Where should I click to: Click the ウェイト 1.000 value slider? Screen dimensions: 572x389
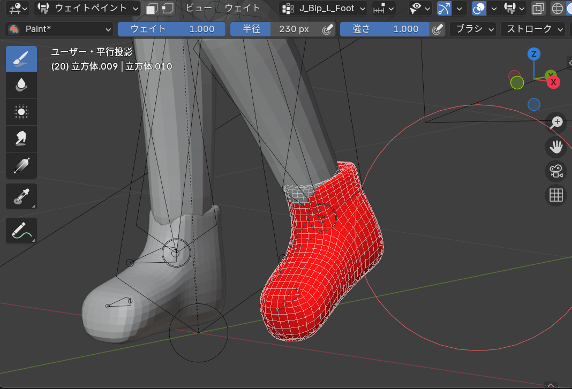point(172,29)
